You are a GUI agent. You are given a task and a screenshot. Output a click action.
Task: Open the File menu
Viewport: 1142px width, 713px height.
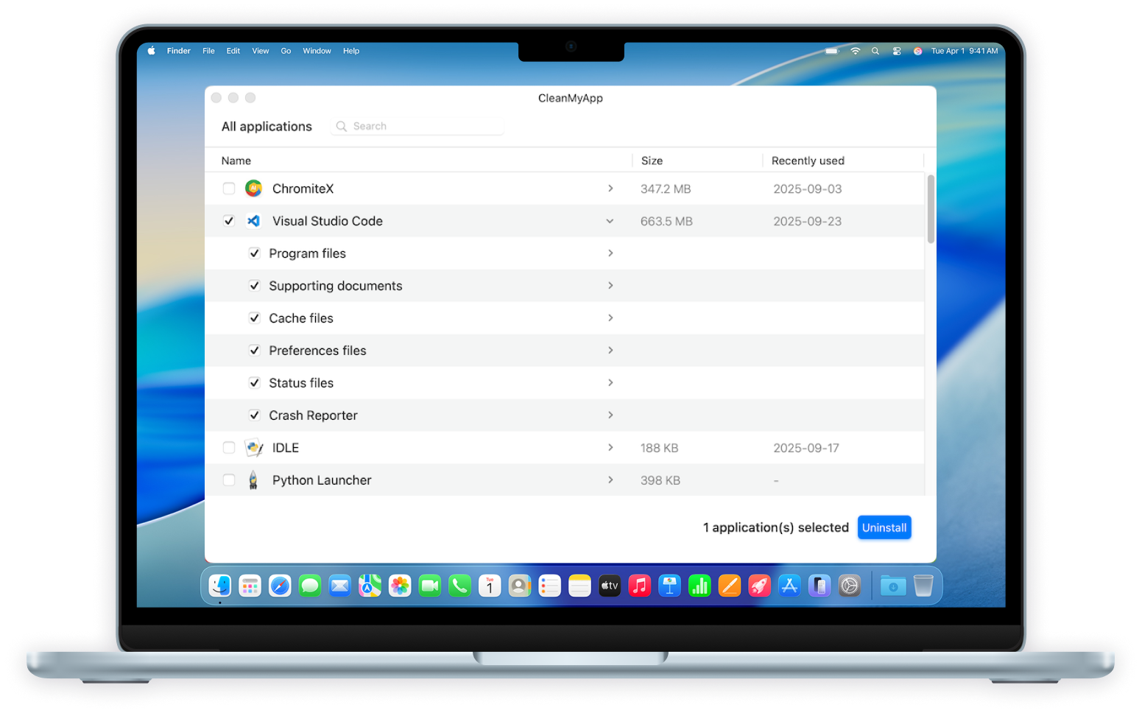click(208, 51)
